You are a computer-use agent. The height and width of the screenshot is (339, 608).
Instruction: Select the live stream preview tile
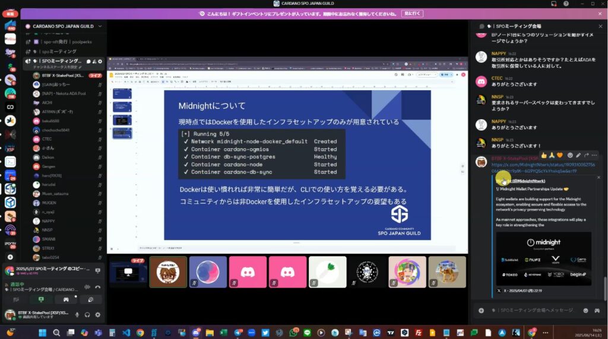point(128,272)
